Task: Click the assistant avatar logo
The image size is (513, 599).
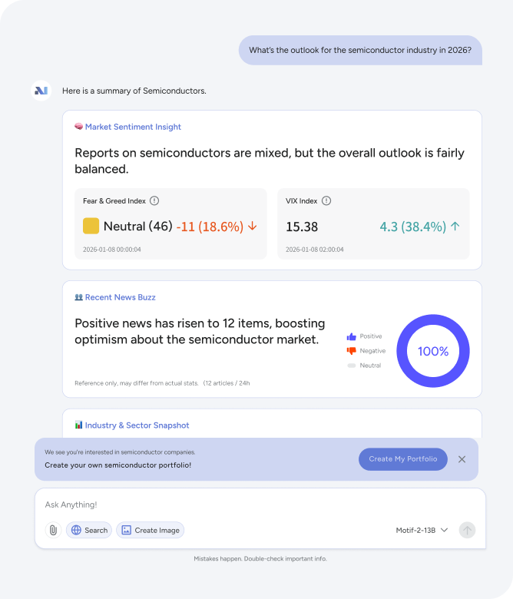Action: pyautogui.click(x=41, y=91)
